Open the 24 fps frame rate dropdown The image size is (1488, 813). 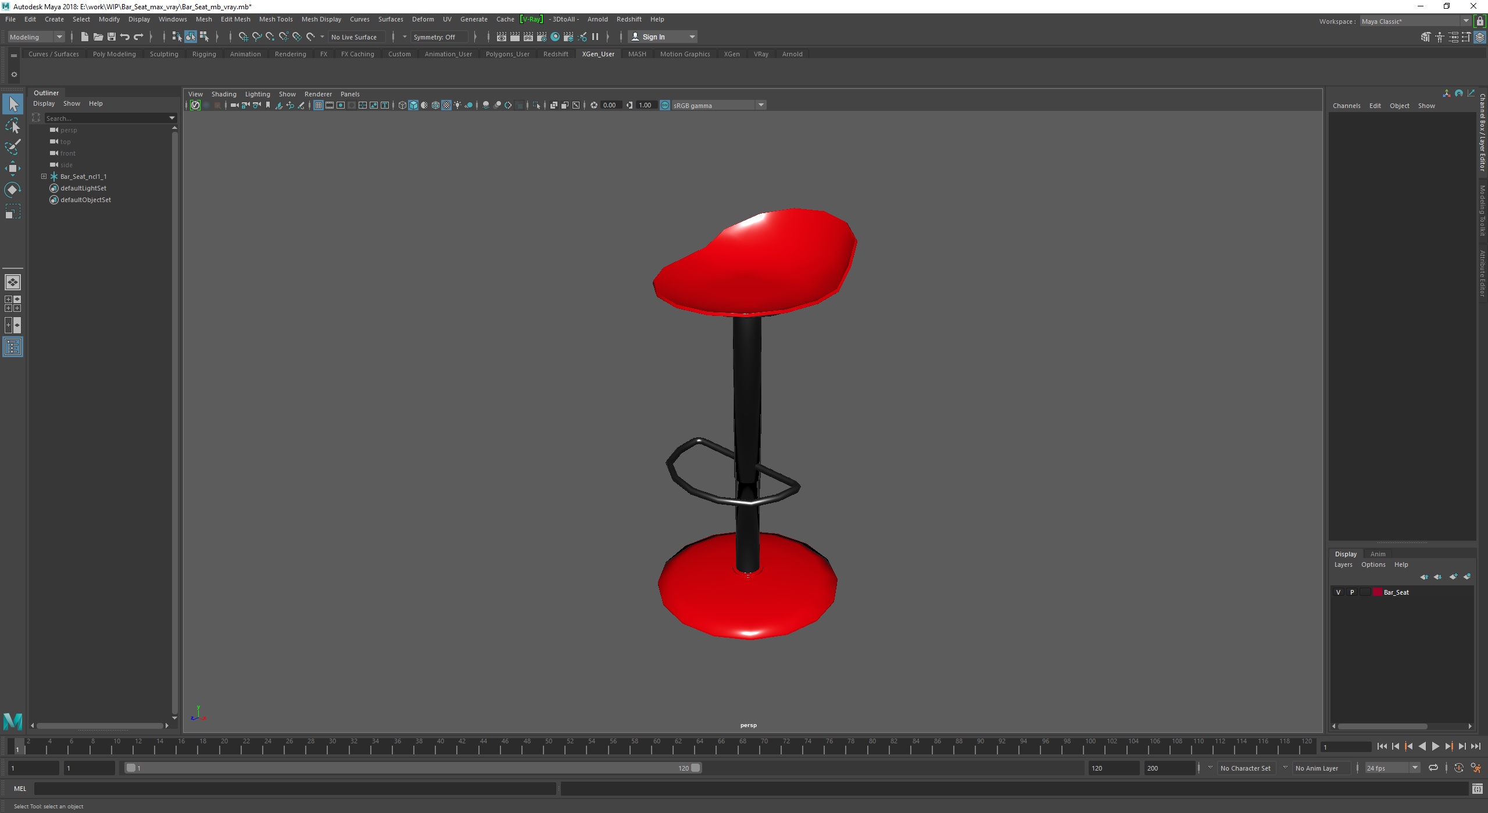1393,768
